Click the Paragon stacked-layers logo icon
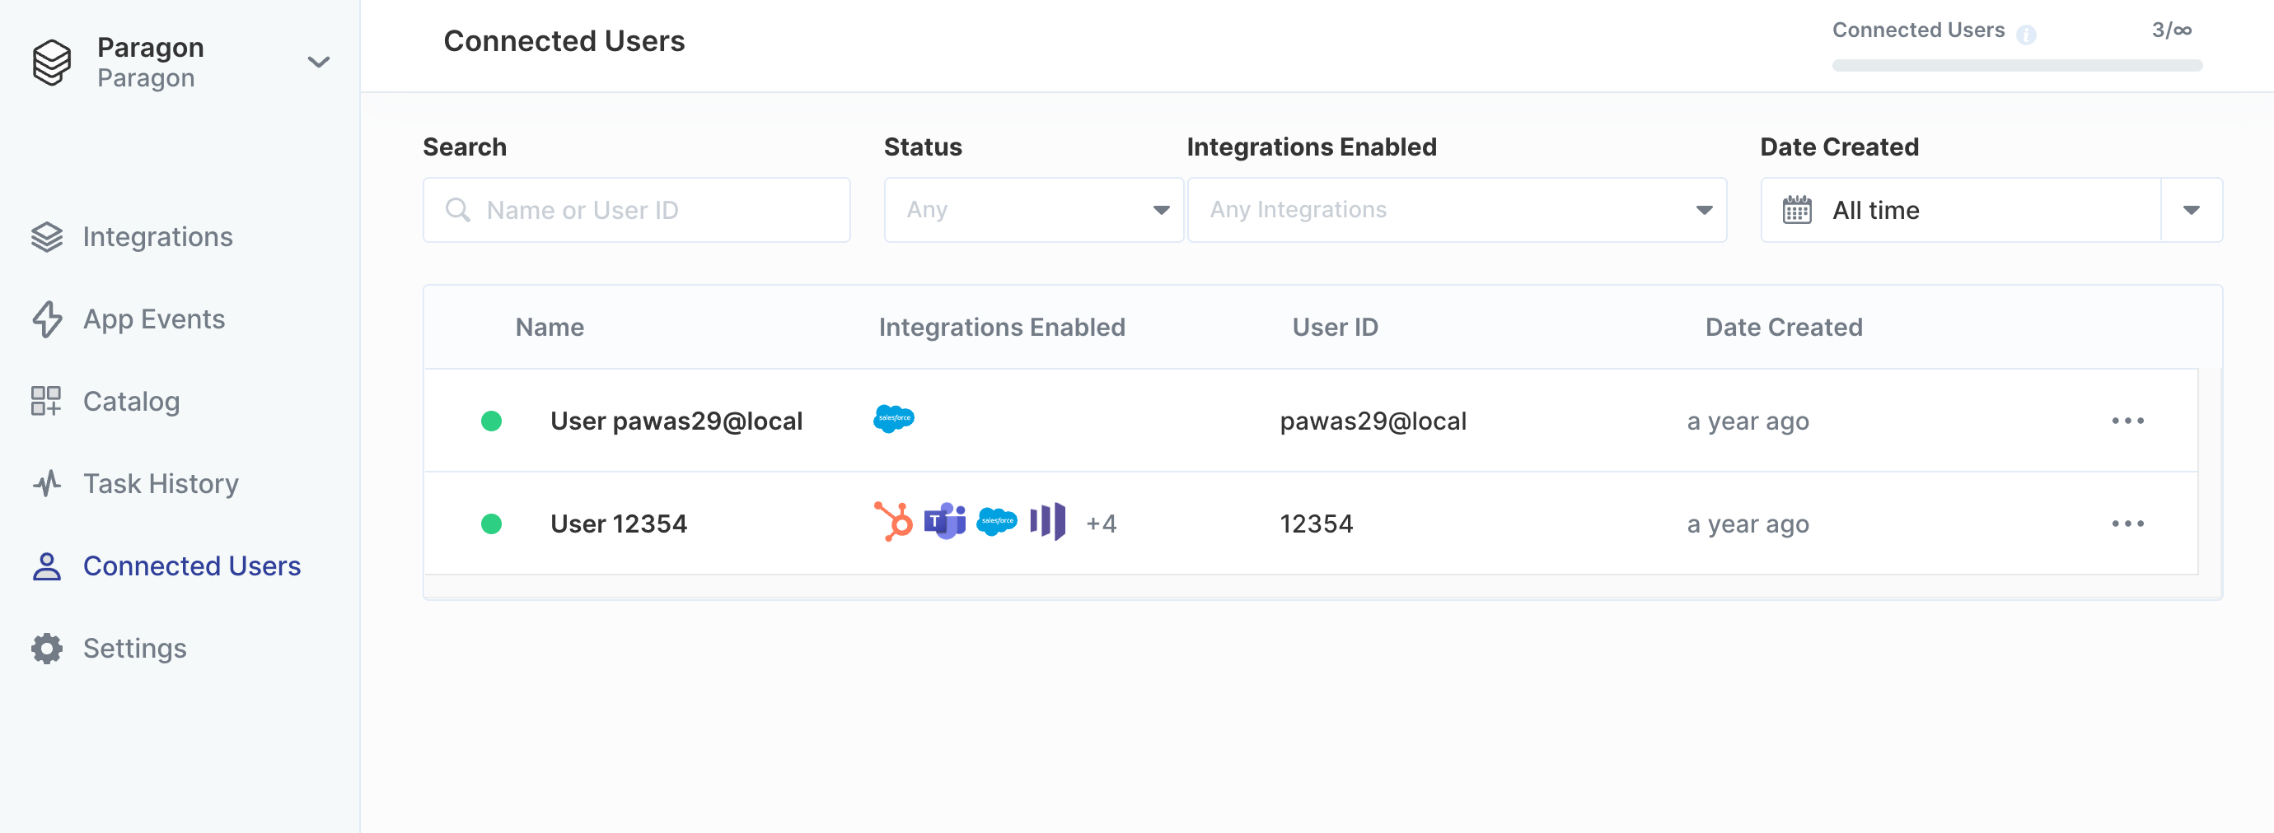Viewport: 2274px width, 833px height. (51, 62)
